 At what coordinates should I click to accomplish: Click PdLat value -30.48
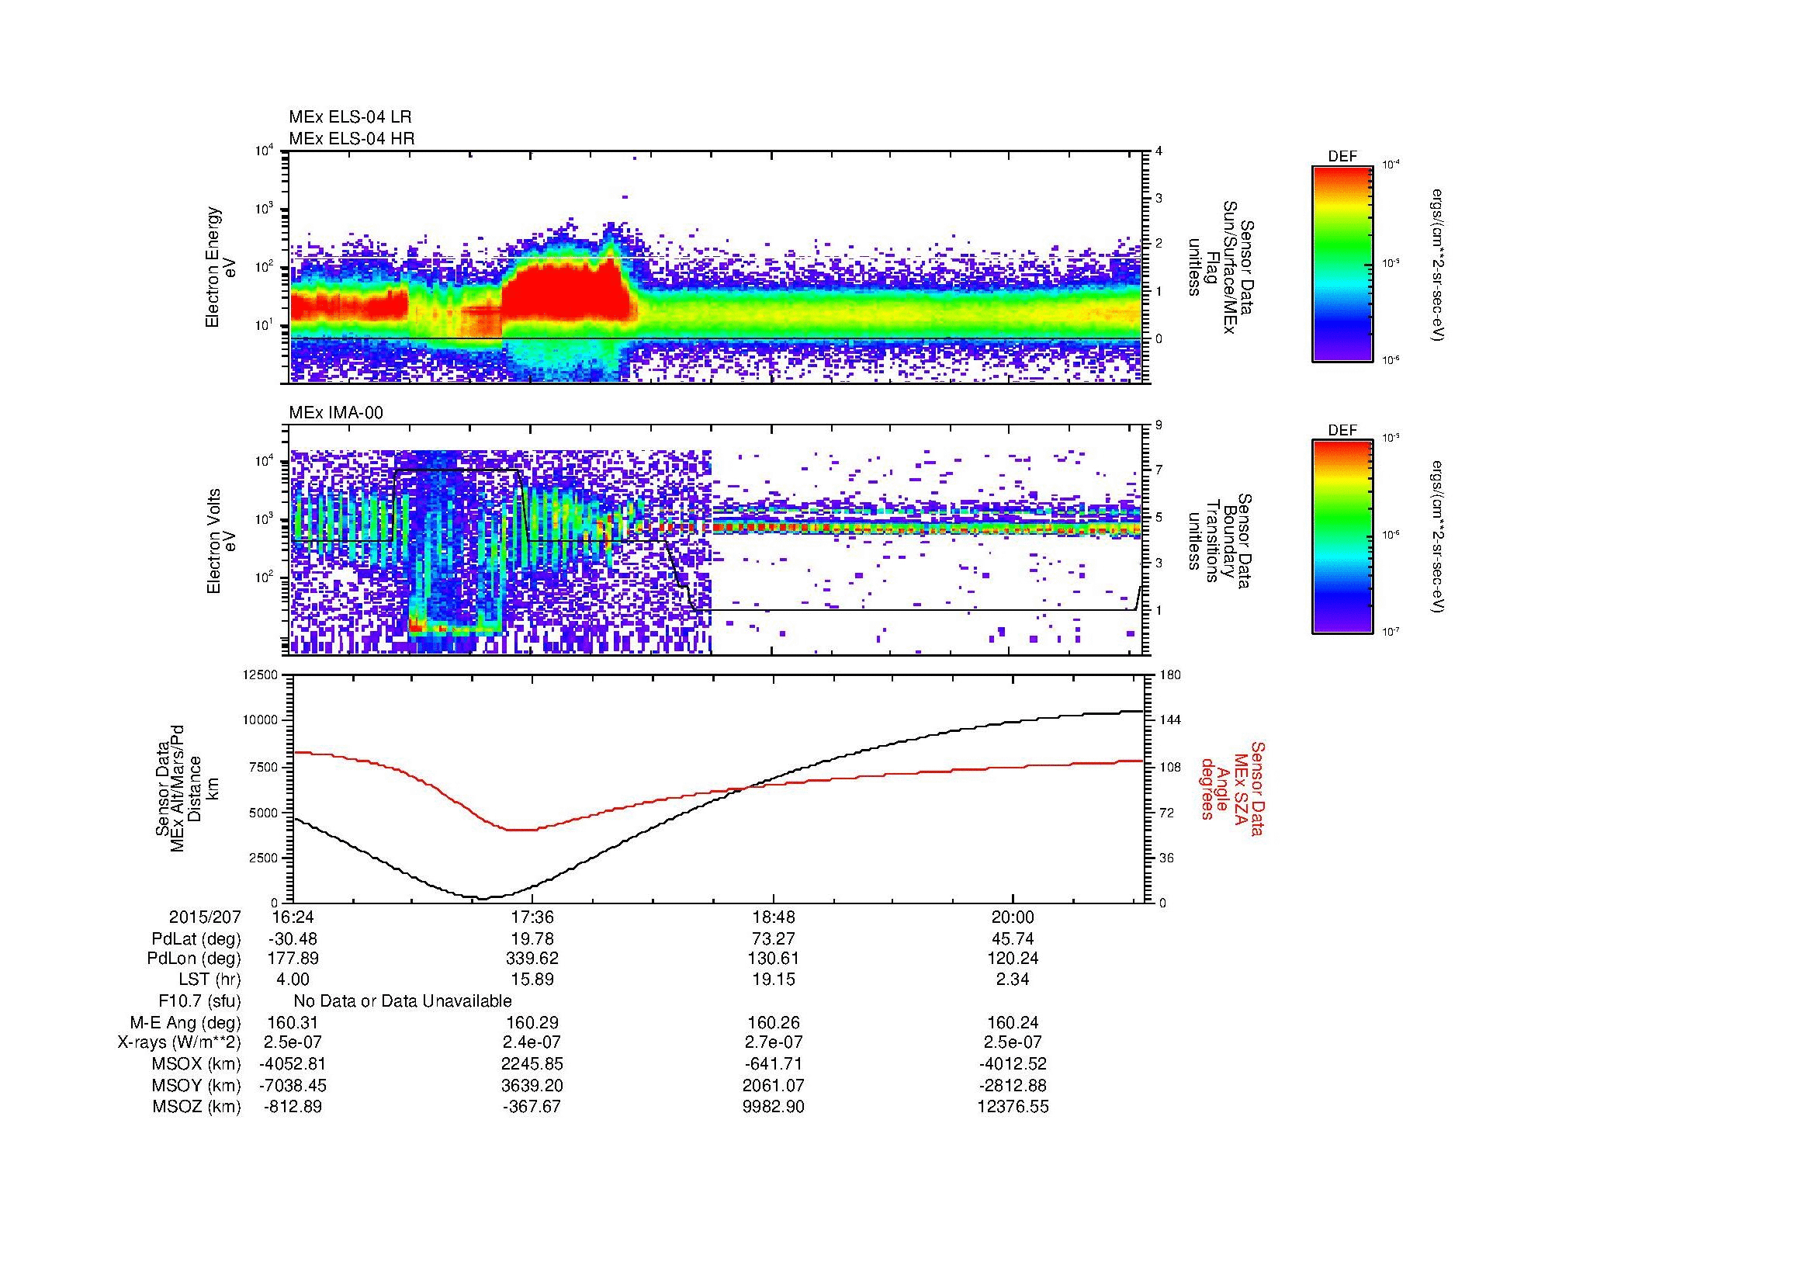coord(293,939)
